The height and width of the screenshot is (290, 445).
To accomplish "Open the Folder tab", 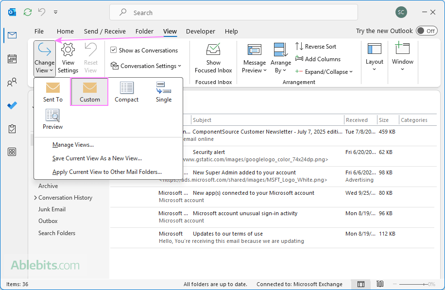I will pos(144,31).
